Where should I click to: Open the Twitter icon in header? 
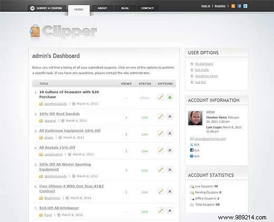pos(246,6)
